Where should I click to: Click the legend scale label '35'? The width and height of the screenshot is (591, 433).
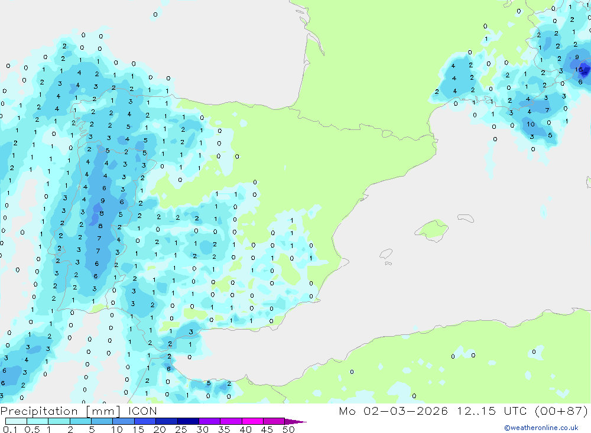click(224, 429)
